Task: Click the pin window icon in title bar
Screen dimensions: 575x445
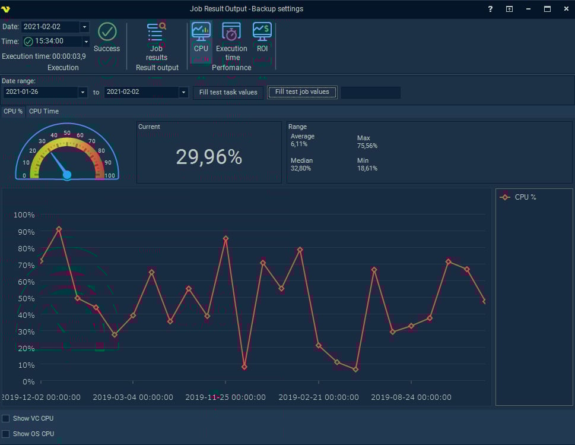Action: [509, 9]
